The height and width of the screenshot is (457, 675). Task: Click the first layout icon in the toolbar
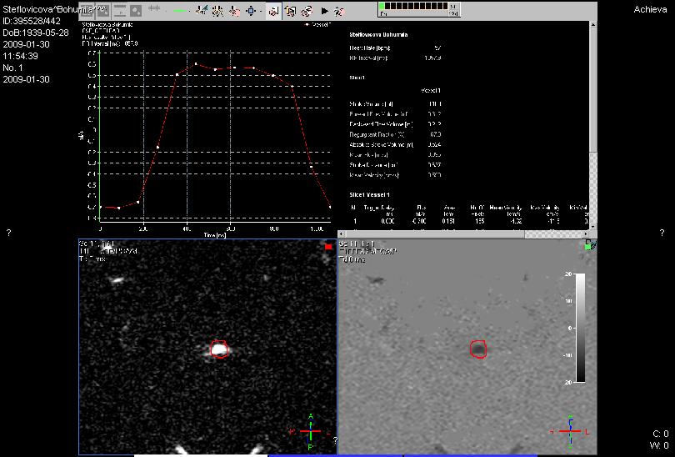(87, 10)
